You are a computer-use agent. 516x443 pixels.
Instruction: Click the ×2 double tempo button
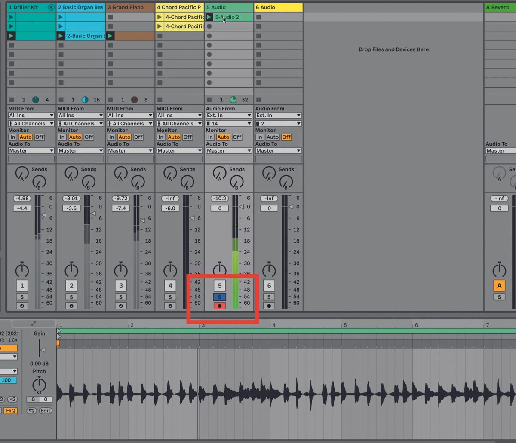tap(12, 399)
